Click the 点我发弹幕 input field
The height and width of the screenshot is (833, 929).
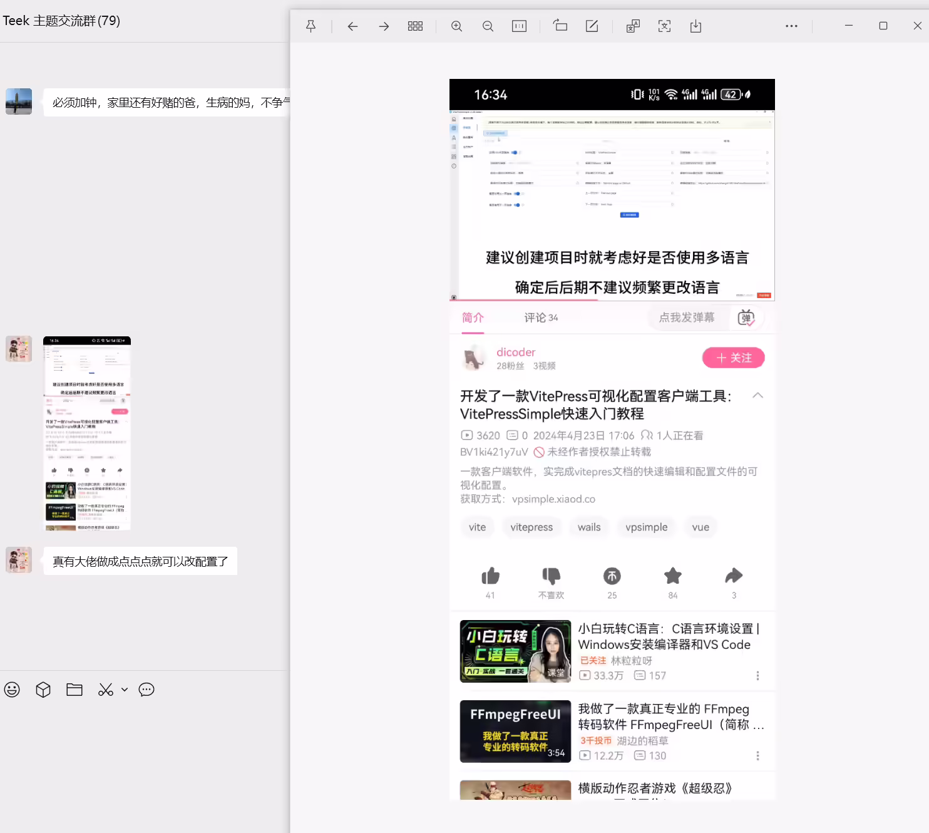coord(687,318)
